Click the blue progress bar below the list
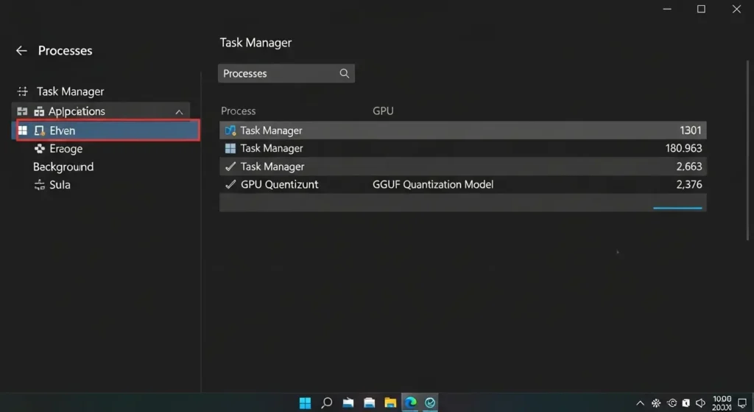The height and width of the screenshot is (412, 754). 677,208
